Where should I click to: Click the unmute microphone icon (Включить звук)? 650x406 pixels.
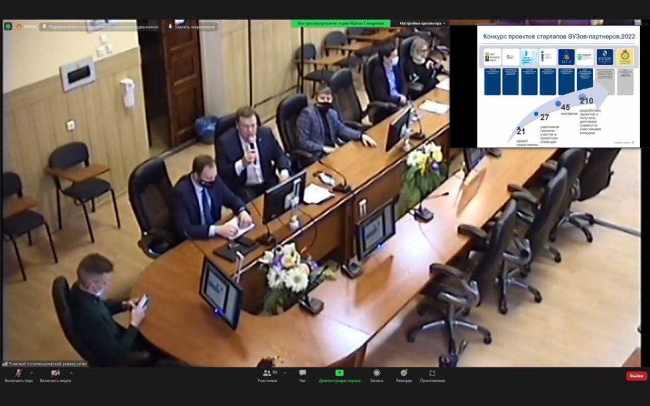point(18,373)
